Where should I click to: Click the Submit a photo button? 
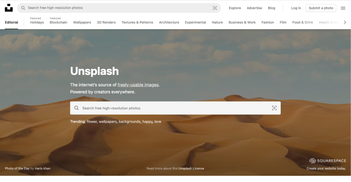pos(321,8)
